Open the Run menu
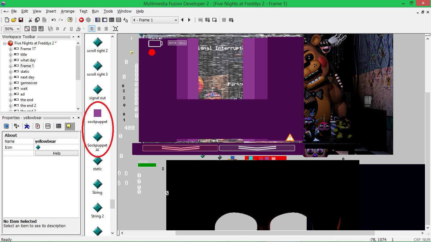Viewport: 431px width, 242px height. click(x=95, y=11)
